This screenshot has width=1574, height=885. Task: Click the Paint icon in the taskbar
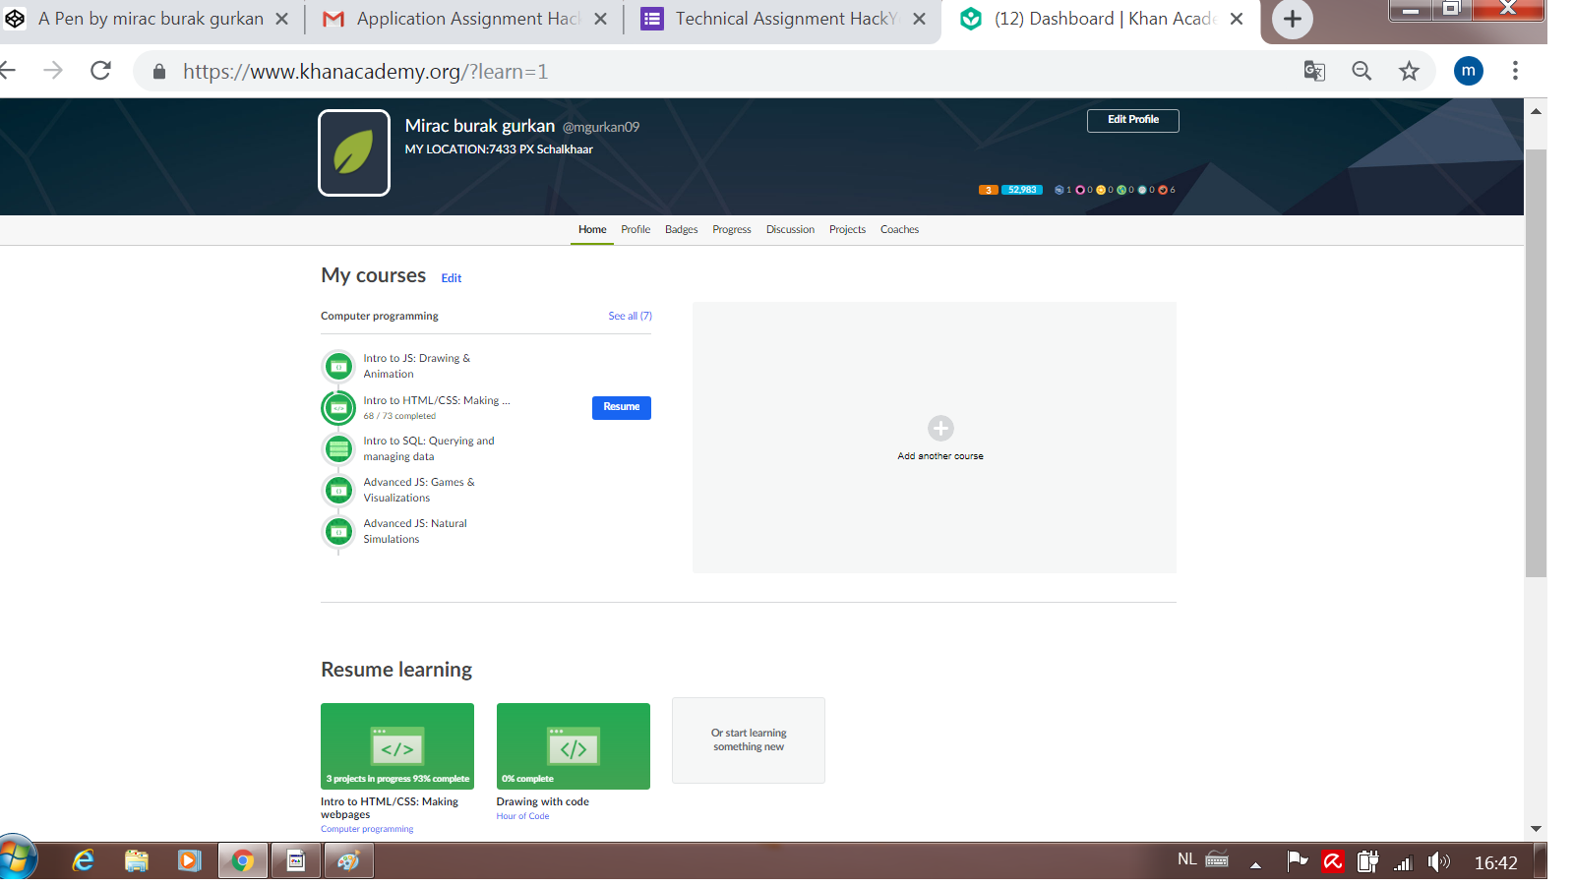348,861
